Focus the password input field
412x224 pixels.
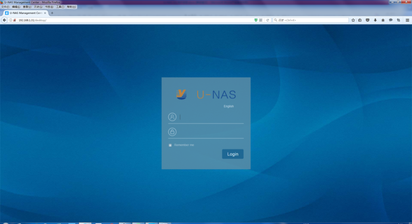211,132
